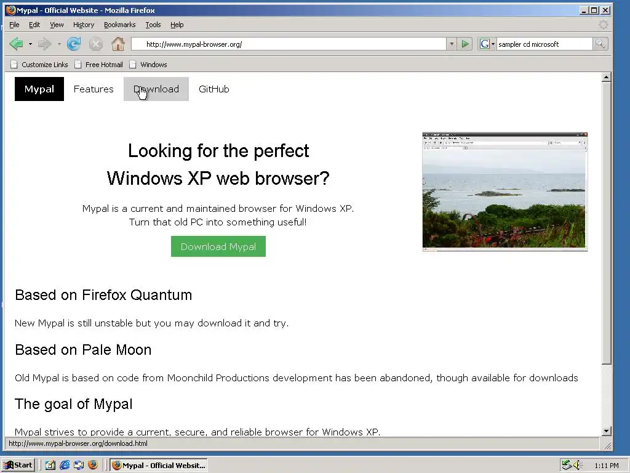Click the Safely Remove Hardware tray icon

tap(567, 465)
